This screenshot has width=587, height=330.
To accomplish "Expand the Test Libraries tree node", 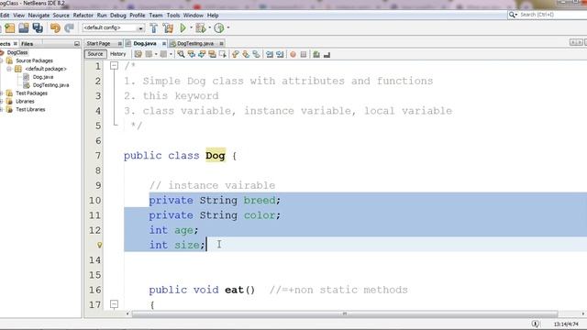I will point(2,110).
